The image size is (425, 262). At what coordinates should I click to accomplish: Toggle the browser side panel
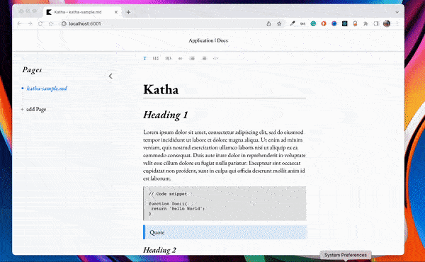pos(376,23)
